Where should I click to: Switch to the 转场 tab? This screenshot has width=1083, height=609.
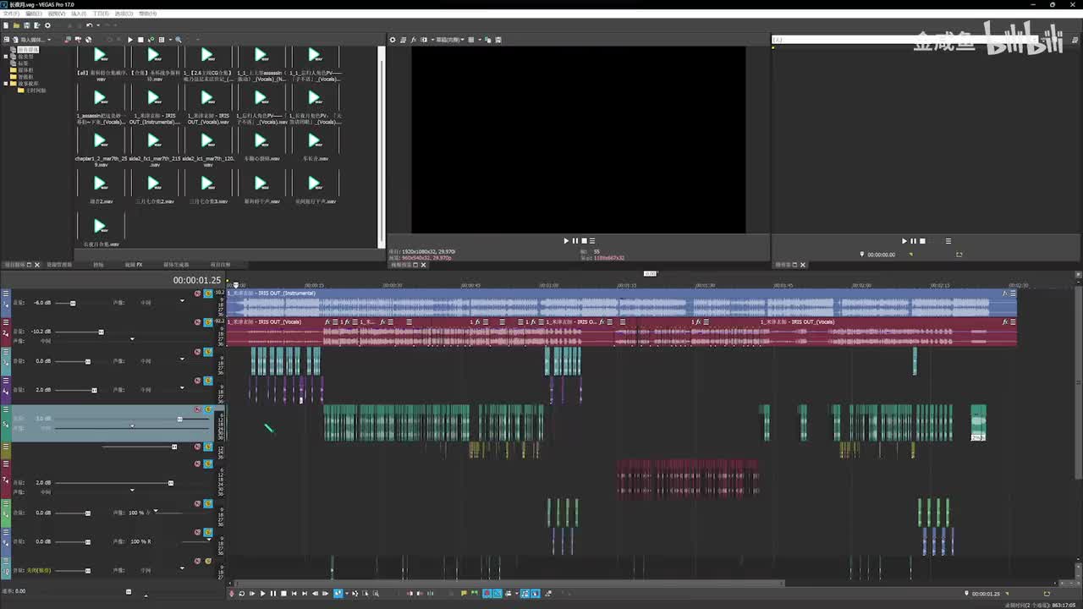click(x=98, y=265)
